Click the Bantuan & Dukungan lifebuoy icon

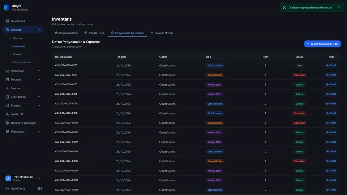click(7, 123)
